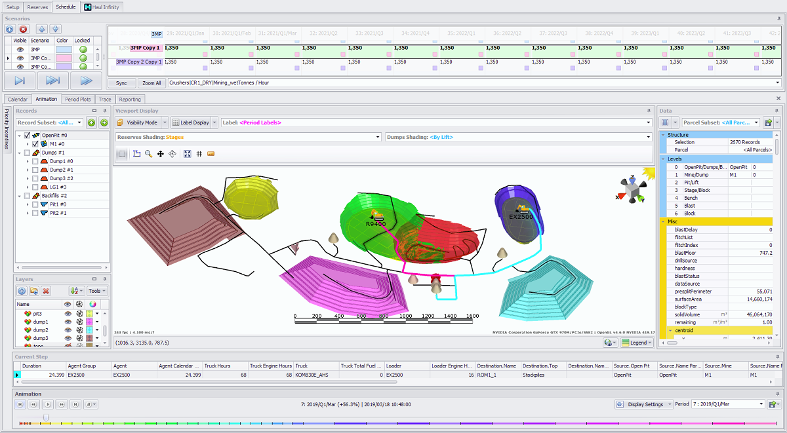The width and height of the screenshot is (787, 433).
Task: Click the 3MP scenario light blue color swatch
Action: click(63, 49)
